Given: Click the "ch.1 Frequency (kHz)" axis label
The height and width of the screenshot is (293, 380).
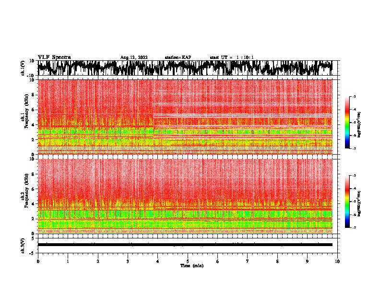Looking at the screenshot, I should 24,112.
